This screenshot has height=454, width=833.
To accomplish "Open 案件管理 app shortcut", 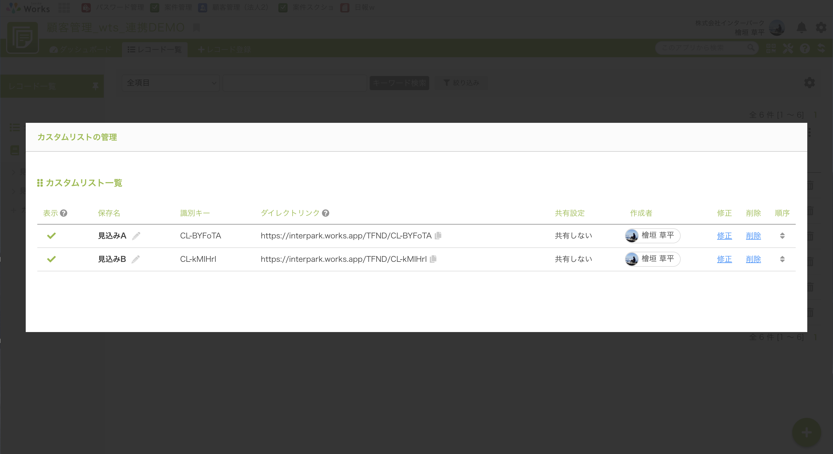I will pos(171,8).
